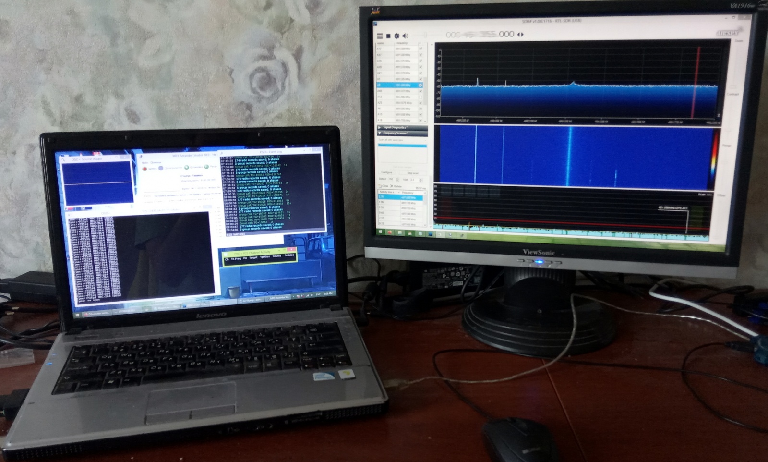Toggle the A17 frequency checkbox
The width and height of the screenshot is (768, 462).
point(420,49)
